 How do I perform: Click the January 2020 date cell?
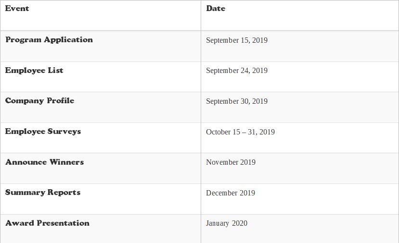[x=227, y=223]
